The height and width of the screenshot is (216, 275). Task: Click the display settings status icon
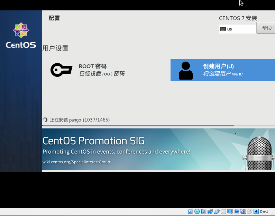230,211
